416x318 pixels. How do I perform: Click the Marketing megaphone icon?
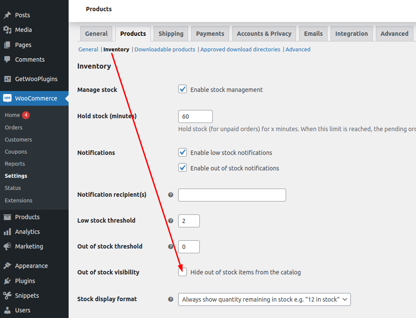coord(7,246)
